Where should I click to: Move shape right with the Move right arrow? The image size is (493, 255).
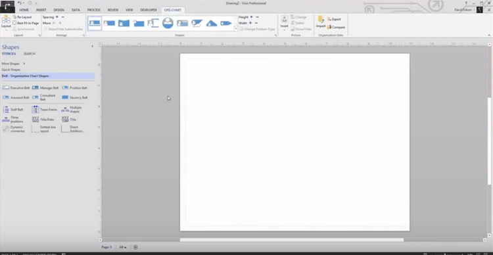pyautogui.click(x=60, y=23)
